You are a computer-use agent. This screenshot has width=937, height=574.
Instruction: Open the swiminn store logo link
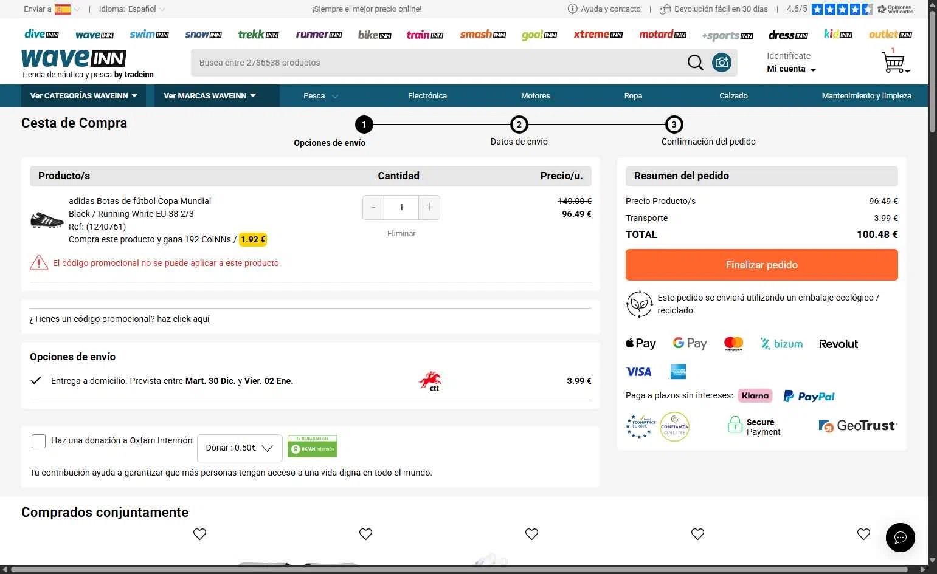point(149,35)
